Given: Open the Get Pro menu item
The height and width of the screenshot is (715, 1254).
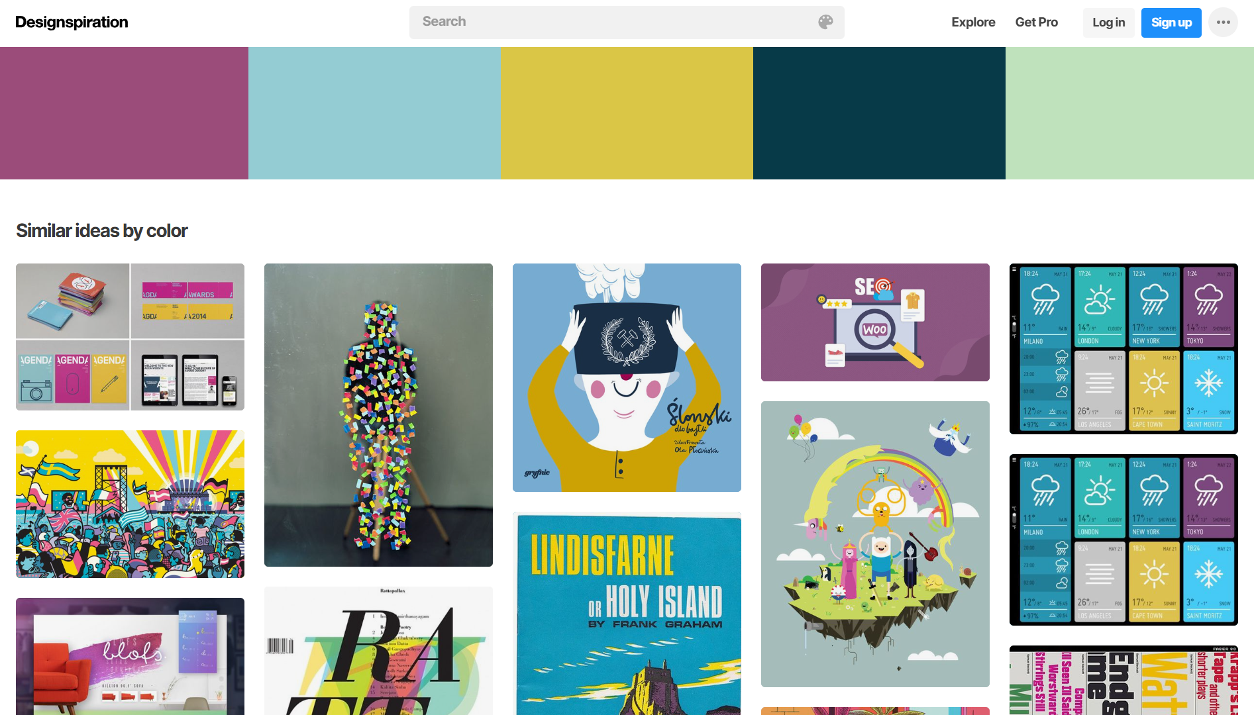Looking at the screenshot, I should [1036, 23].
